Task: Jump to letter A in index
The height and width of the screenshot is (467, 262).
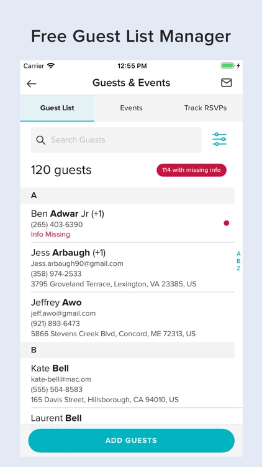Action: click(x=238, y=254)
